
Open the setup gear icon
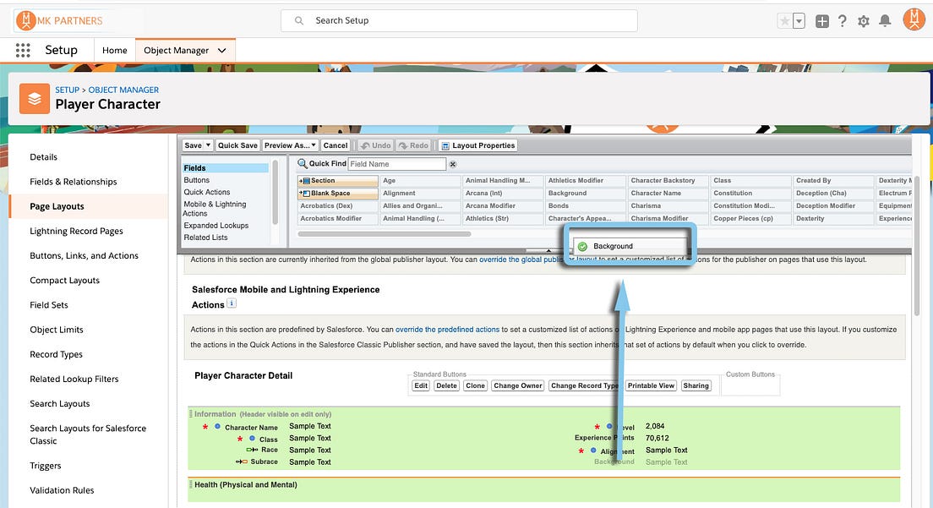[864, 21]
